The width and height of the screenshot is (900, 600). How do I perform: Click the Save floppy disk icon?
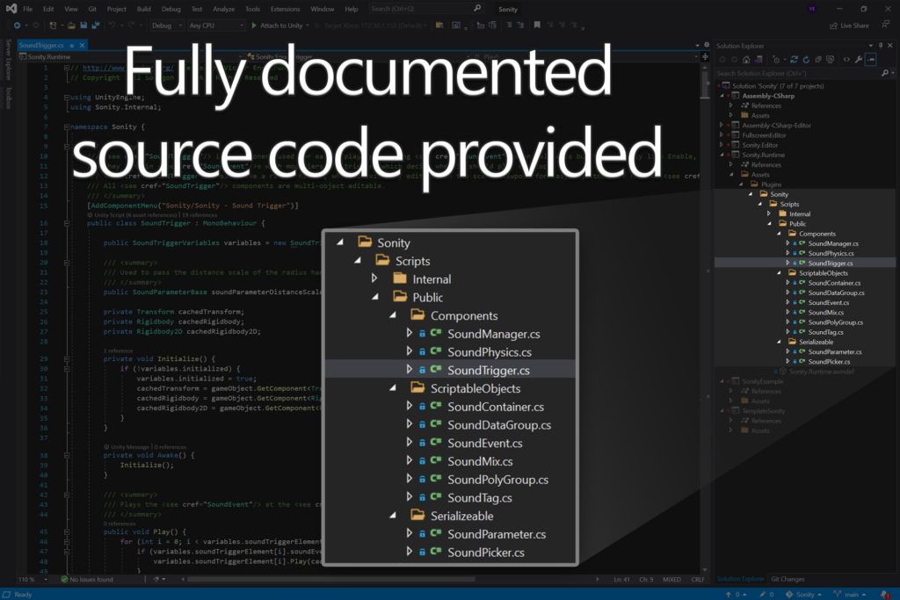coord(83,25)
